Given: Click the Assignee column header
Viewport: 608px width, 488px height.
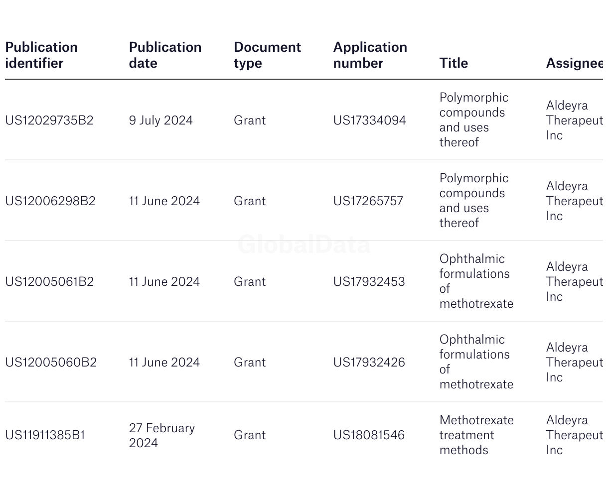Looking at the screenshot, I should (x=574, y=63).
